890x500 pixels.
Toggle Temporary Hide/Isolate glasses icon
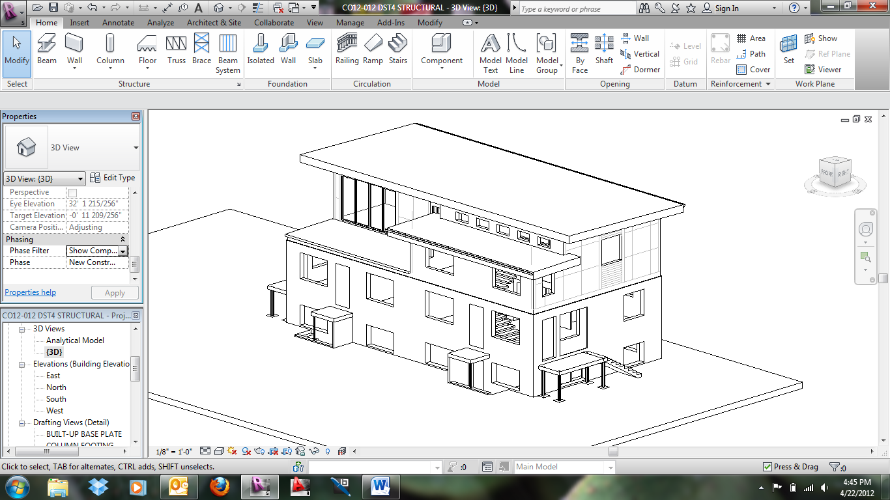coord(313,451)
